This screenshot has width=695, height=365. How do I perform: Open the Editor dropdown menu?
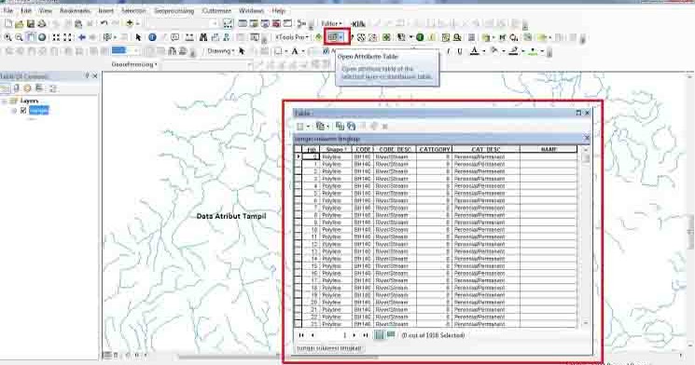pos(331,23)
